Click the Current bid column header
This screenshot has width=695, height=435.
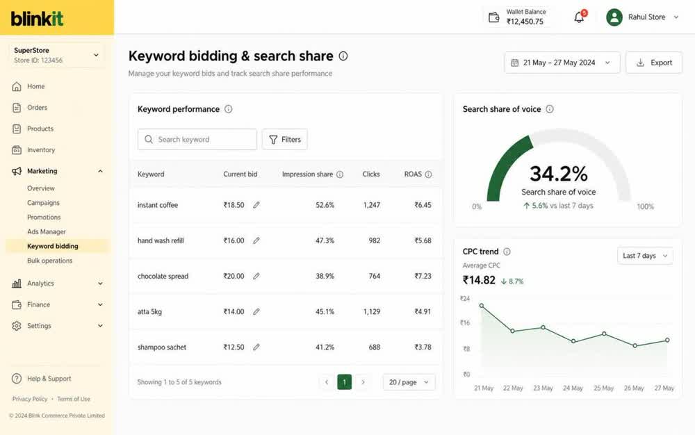point(240,174)
